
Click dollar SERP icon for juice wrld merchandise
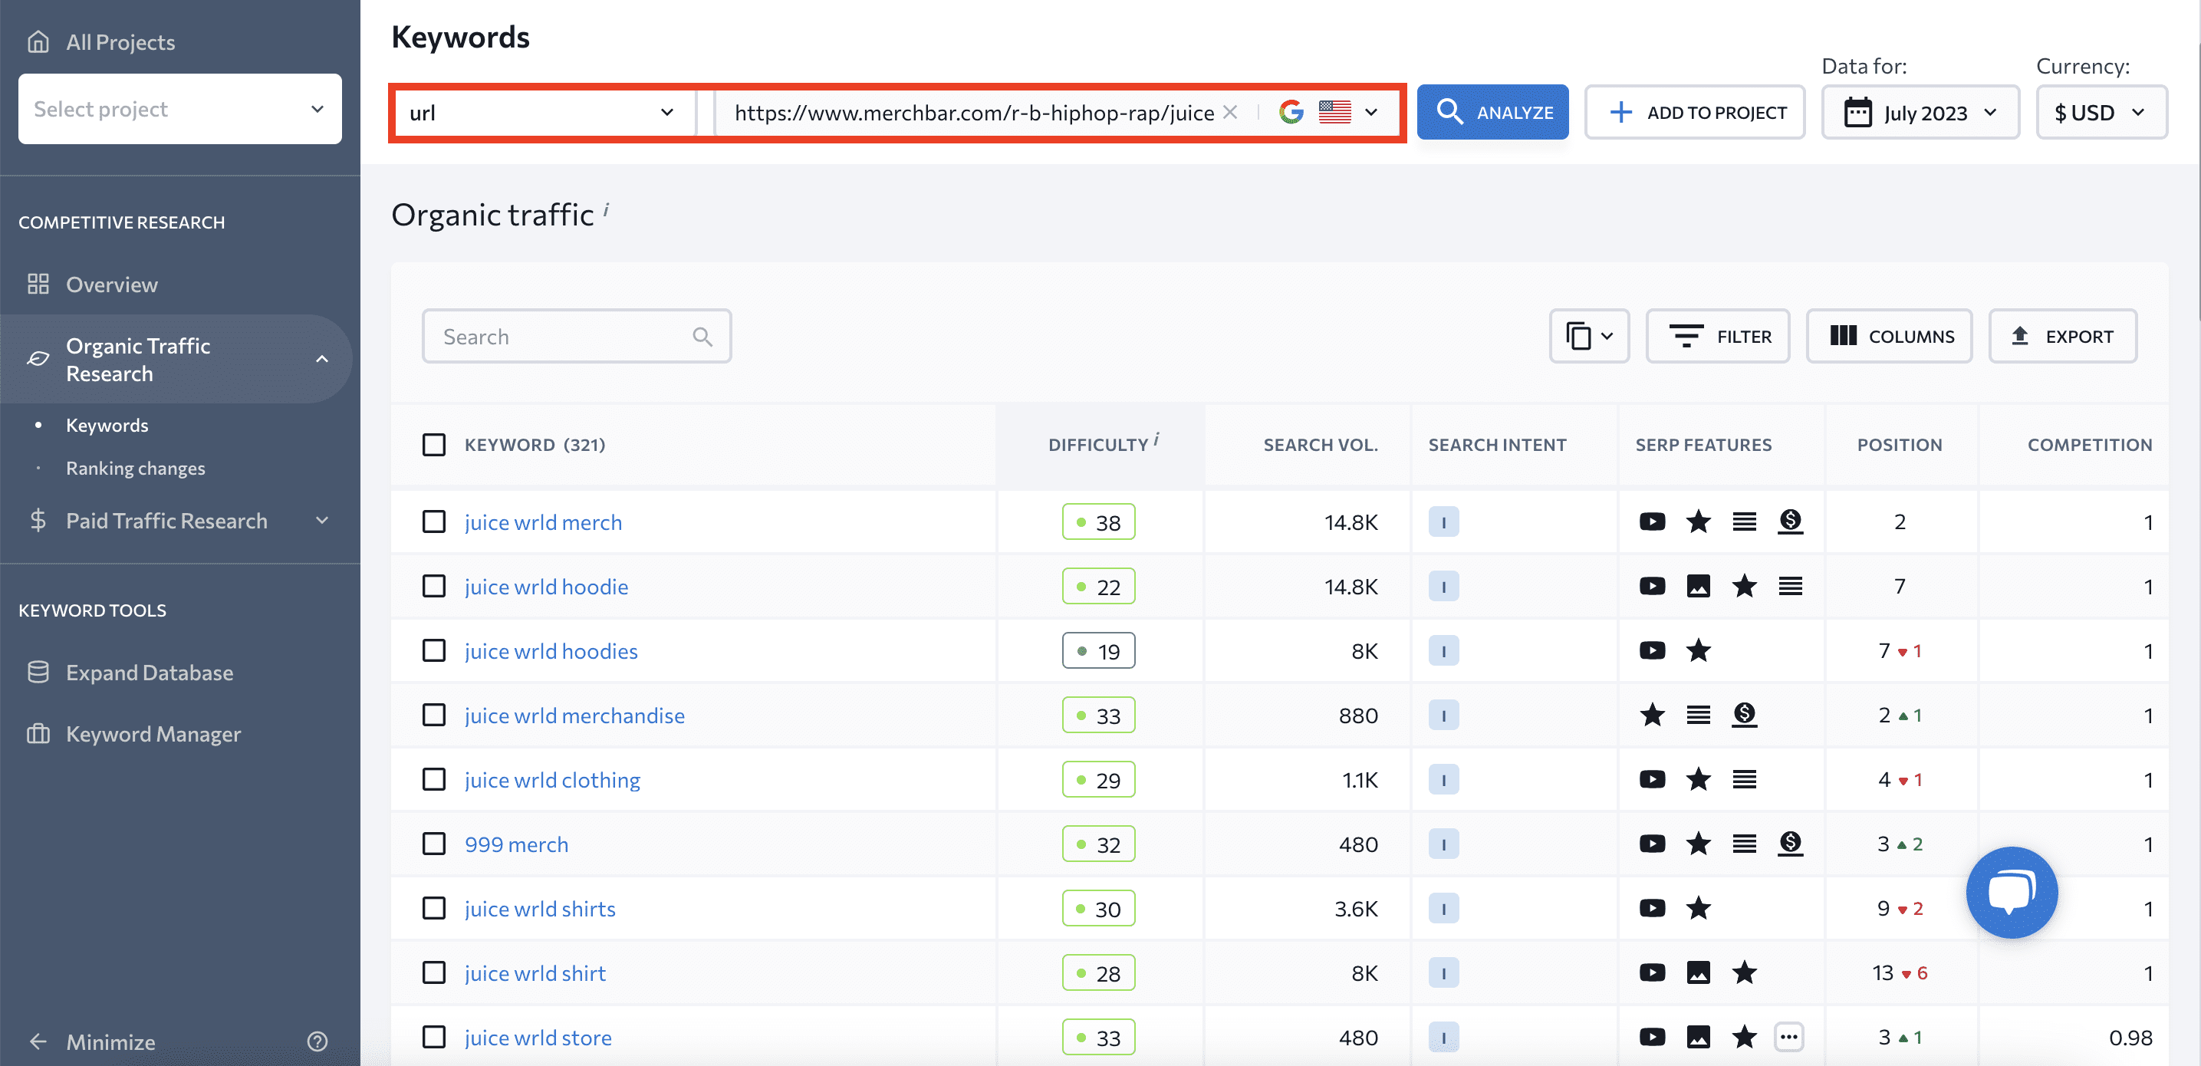click(1744, 714)
